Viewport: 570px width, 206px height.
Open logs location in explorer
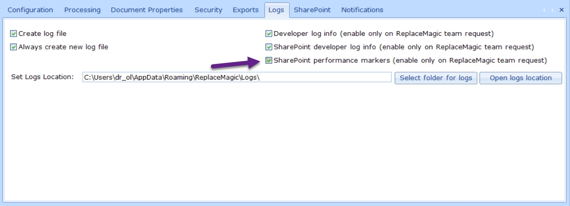coord(521,78)
